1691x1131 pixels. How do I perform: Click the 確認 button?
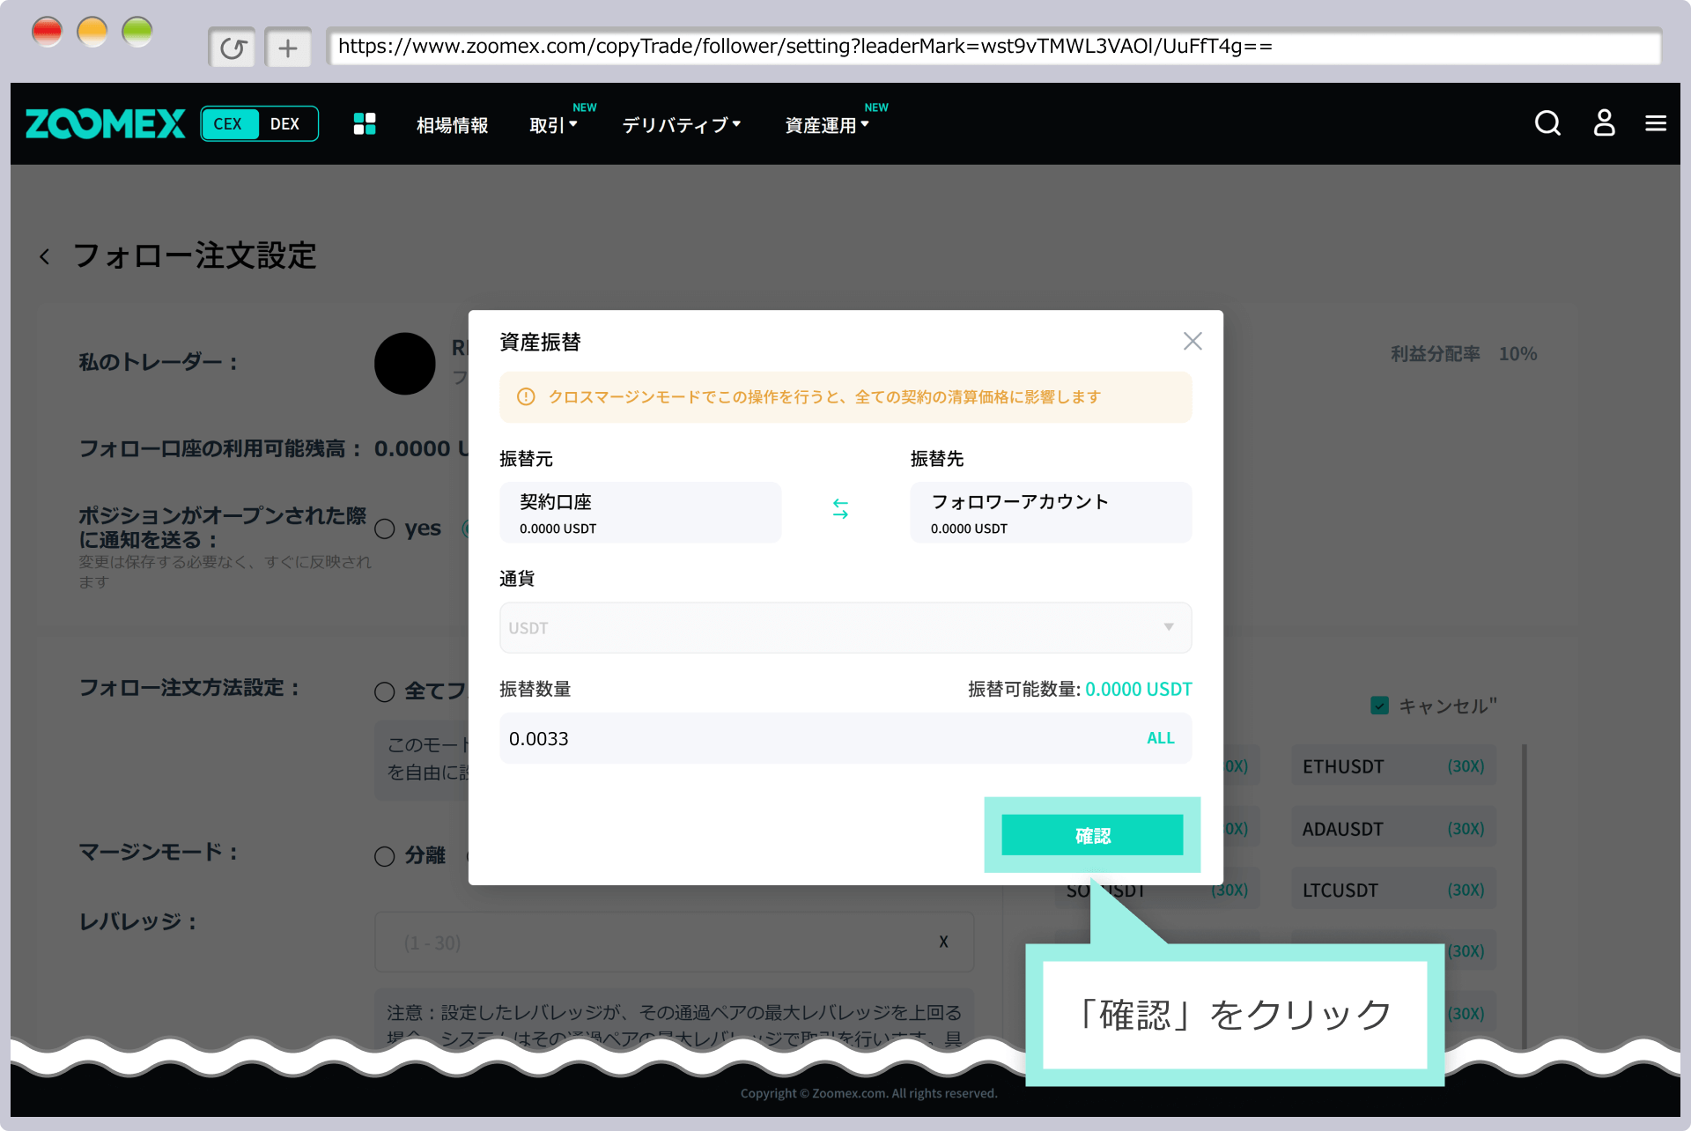(1092, 835)
